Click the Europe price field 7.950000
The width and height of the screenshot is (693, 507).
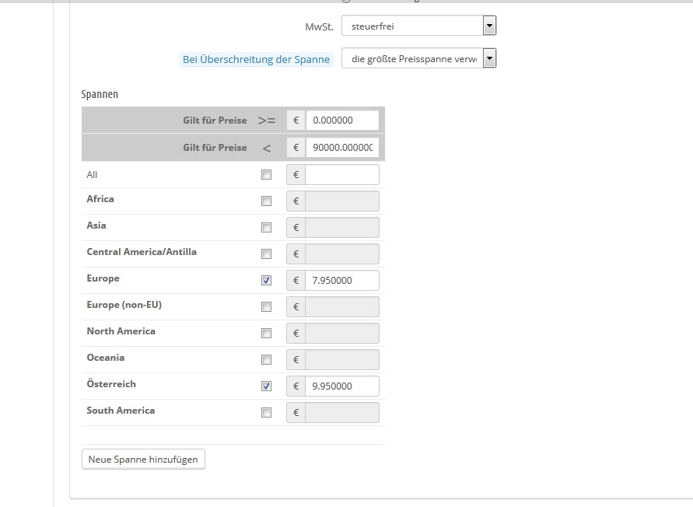click(x=341, y=280)
